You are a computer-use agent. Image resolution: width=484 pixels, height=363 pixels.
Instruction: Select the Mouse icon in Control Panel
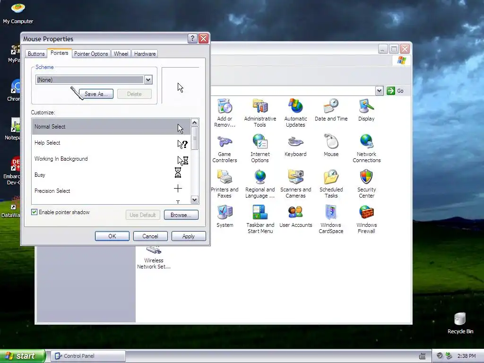[331, 146]
